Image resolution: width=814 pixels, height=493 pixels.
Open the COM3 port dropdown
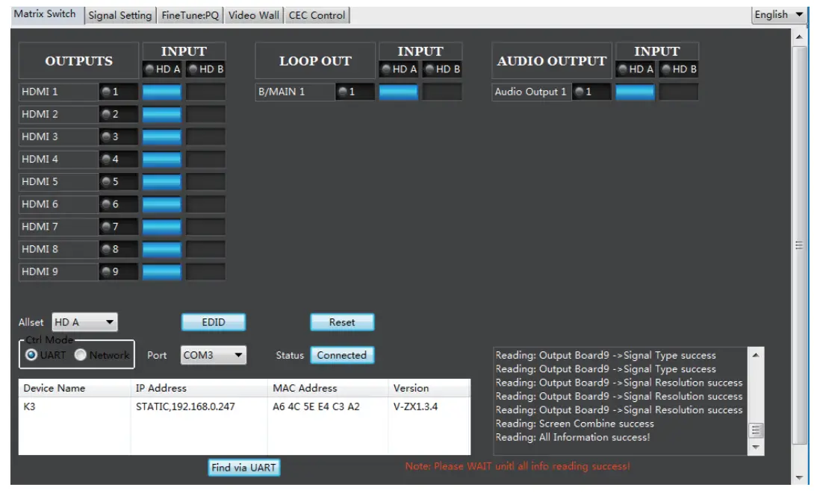click(x=212, y=355)
